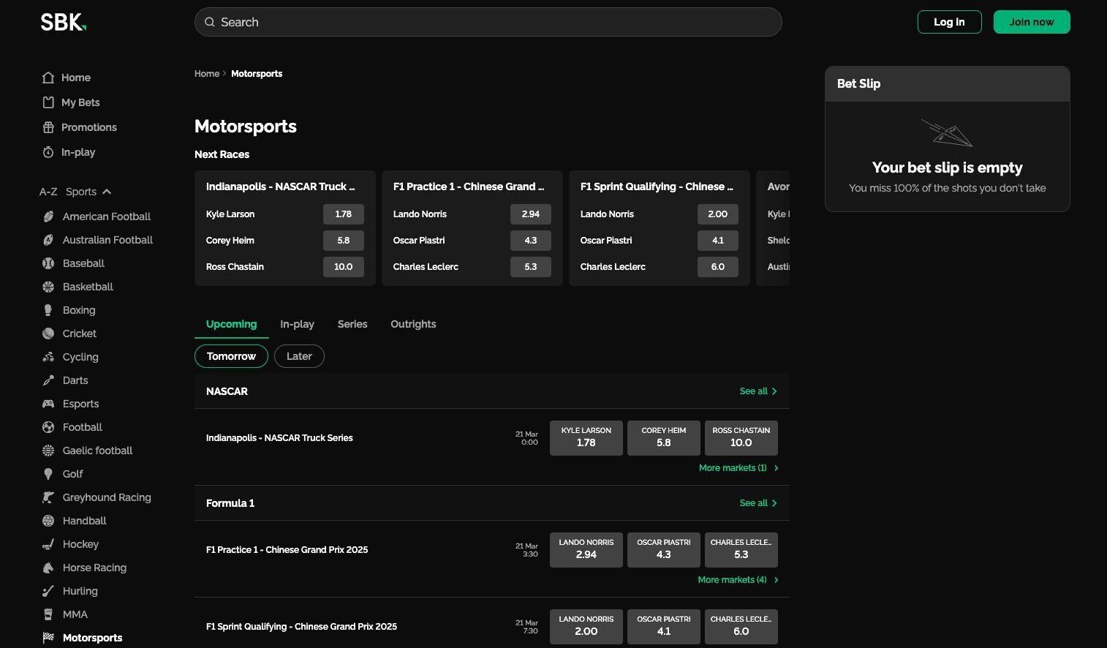The image size is (1107, 648).
Task: Open F1 Sprint Qualifying - Chinese Grand Prix 2025
Action: coord(301,627)
